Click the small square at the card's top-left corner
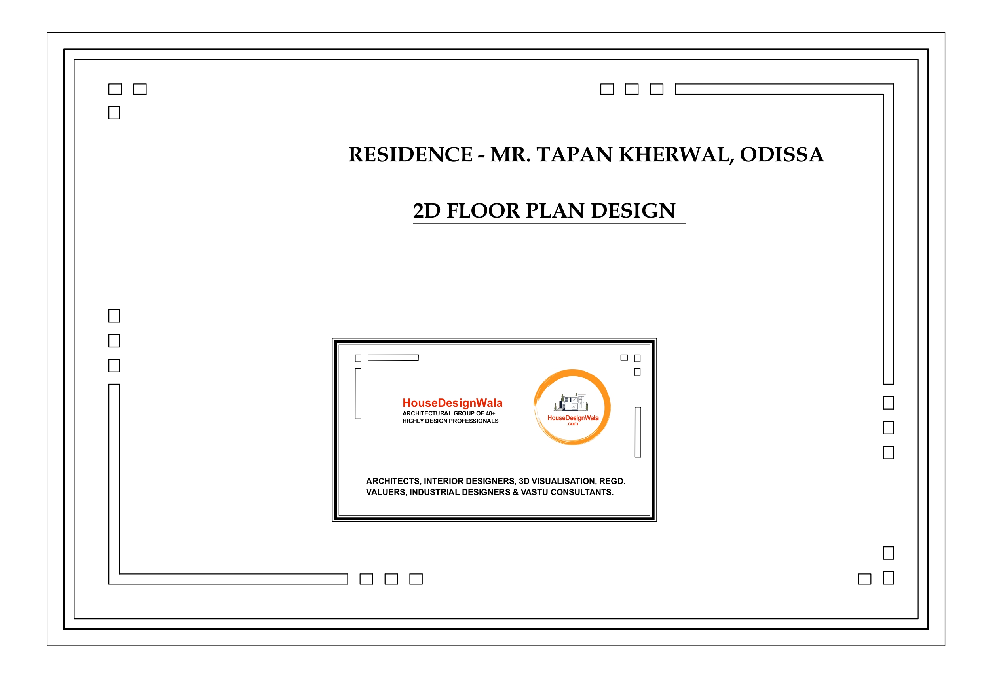Viewport: 982px width, 694px height. pos(358,358)
